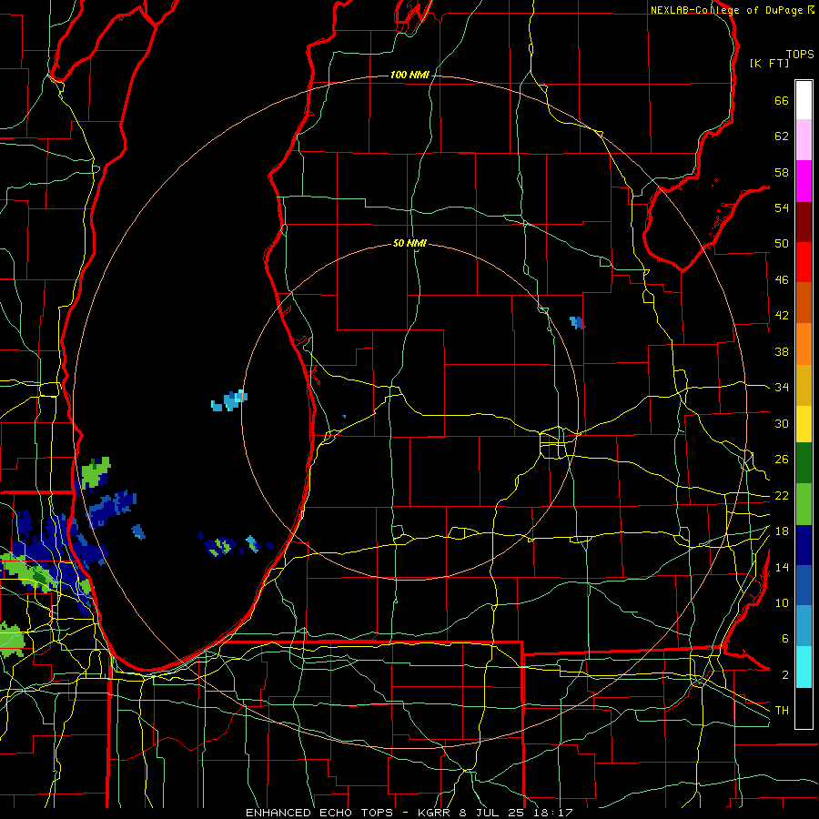Click the "50 NMI" range ring label
Viewport: 819px width, 819px height.
[x=409, y=243]
